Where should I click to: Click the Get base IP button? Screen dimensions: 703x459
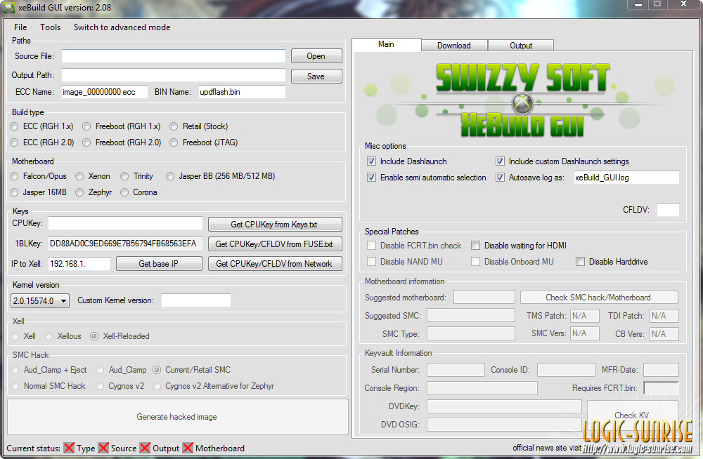(159, 264)
